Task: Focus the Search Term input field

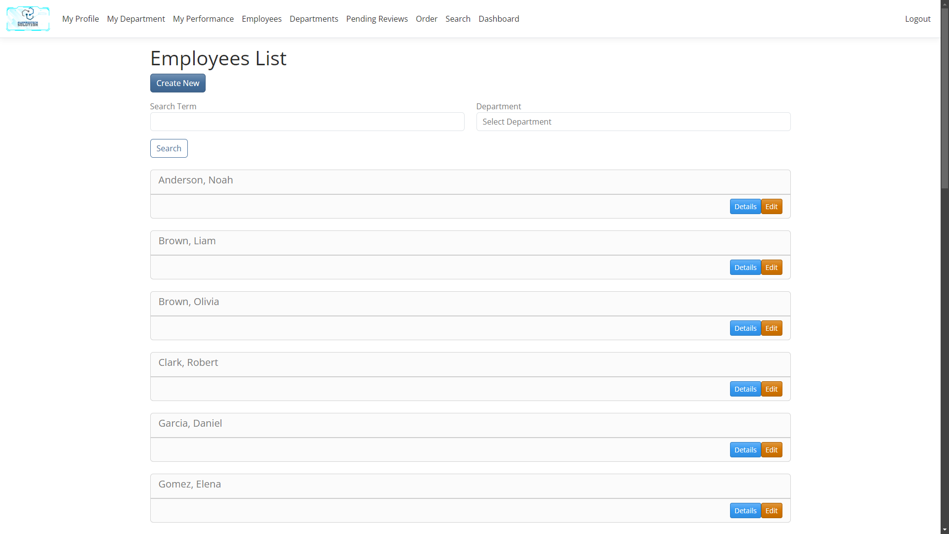Action: (307, 122)
